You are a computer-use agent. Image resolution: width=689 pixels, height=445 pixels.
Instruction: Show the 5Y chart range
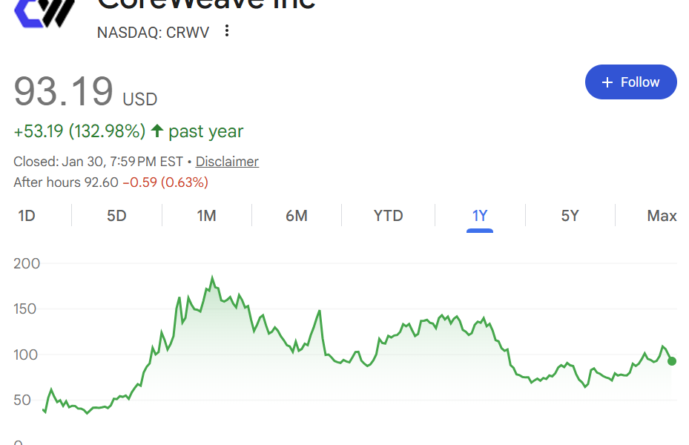pyautogui.click(x=570, y=215)
